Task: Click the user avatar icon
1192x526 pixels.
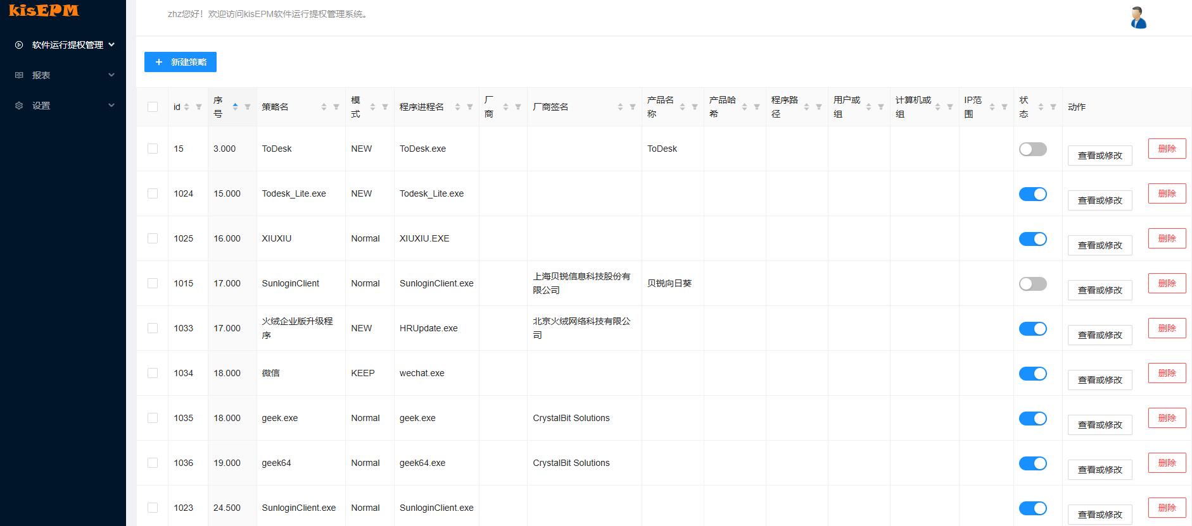Action: click(x=1138, y=18)
